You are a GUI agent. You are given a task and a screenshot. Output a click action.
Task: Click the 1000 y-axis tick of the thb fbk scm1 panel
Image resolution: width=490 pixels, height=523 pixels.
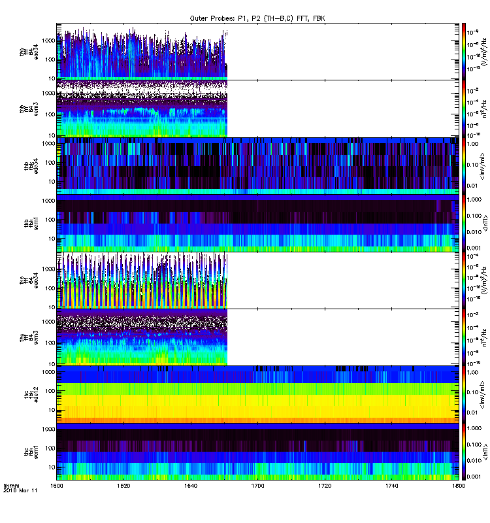(48, 201)
